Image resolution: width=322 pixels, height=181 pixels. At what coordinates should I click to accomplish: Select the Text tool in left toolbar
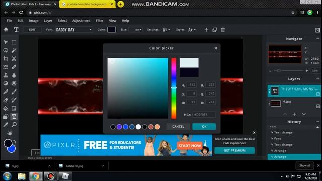[14, 117]
